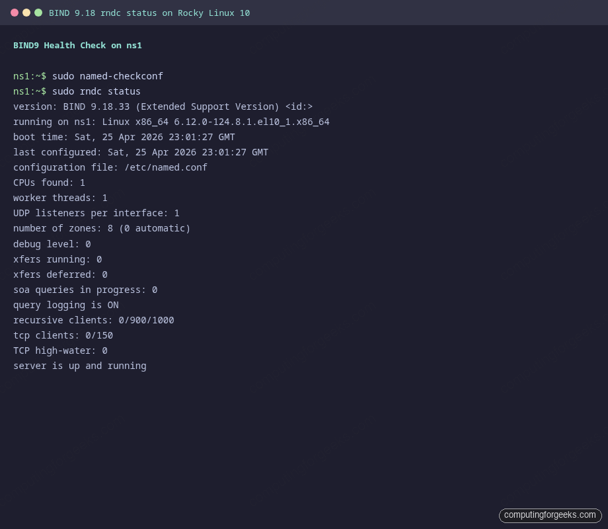Click the TCP high-water: 0 counter
This screenshot has height=529, width=608.
tap(60, 350)
